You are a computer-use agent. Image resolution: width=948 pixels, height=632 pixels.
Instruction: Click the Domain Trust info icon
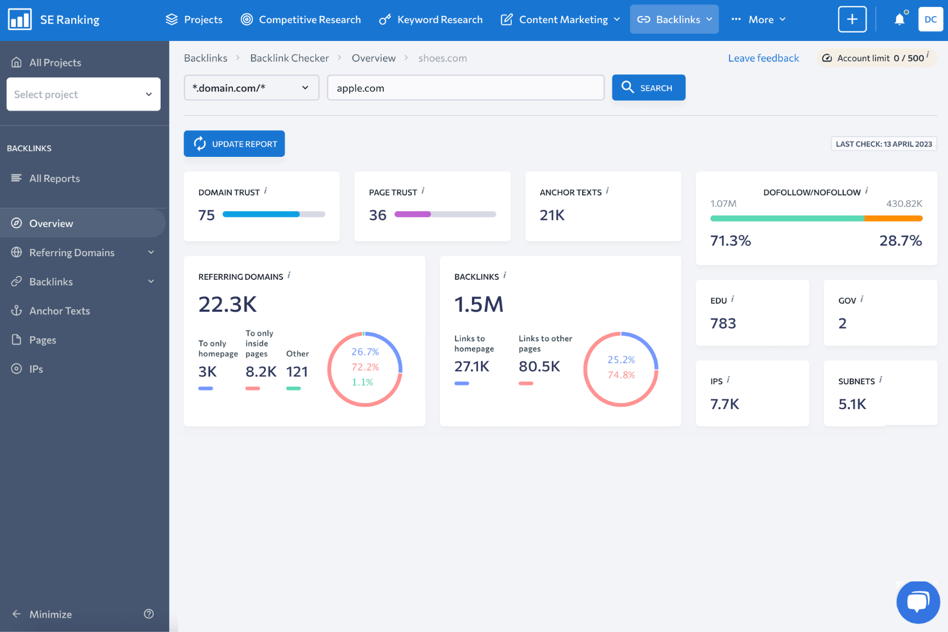pyautogui.click(x=266, y=191)
